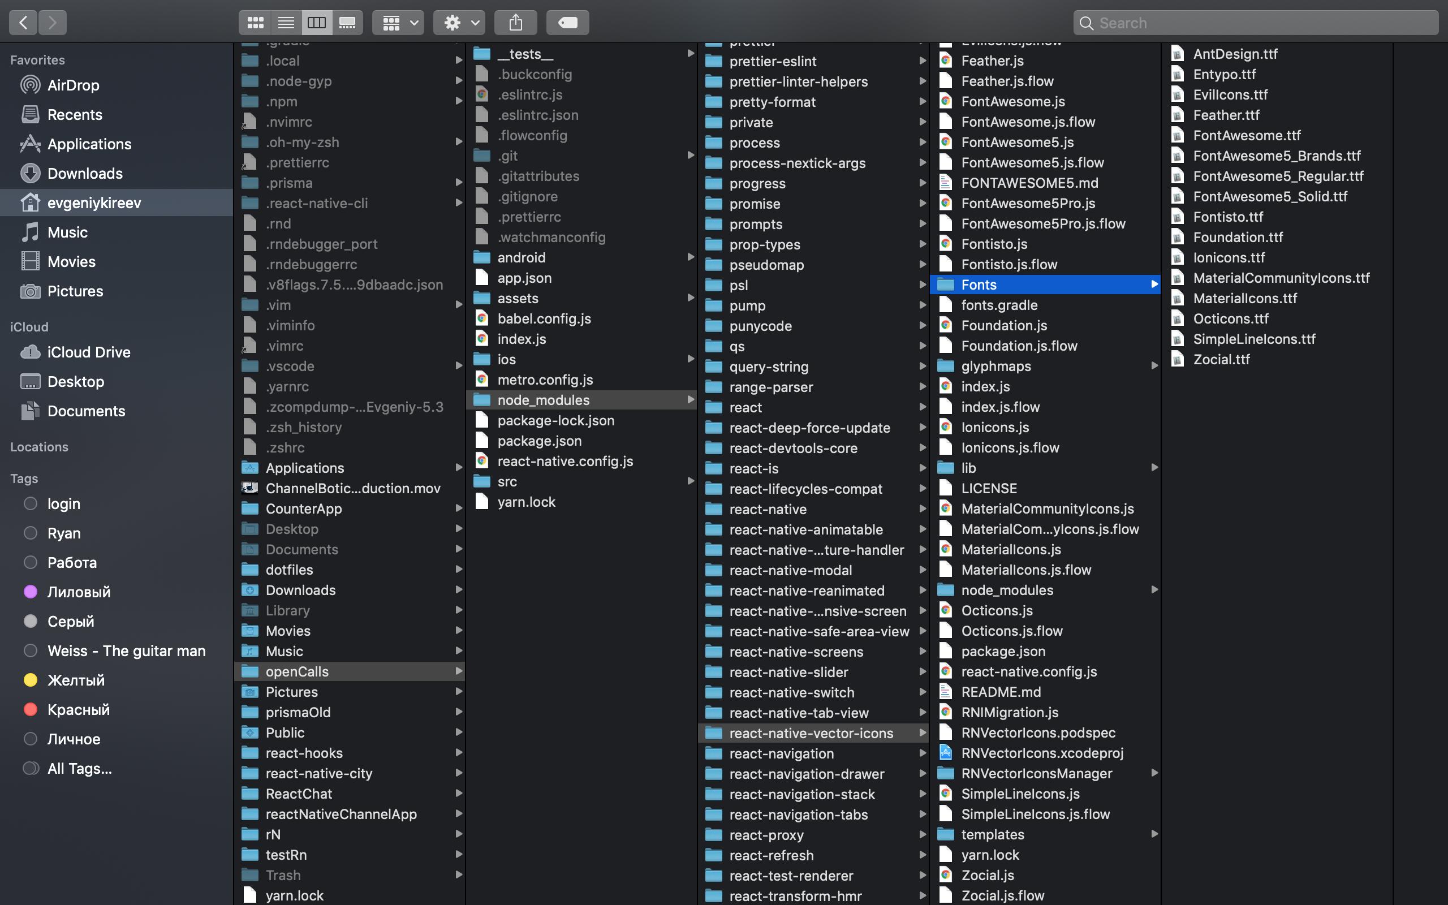
Task: Click the yellow Желтый tag swatch
Action: coord(31,680)
